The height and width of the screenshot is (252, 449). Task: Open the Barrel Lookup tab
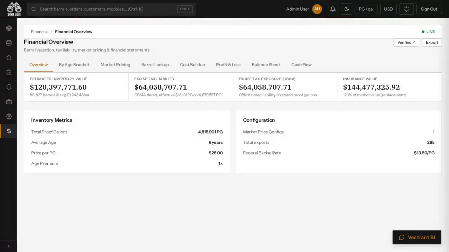[x=155, y=65]
